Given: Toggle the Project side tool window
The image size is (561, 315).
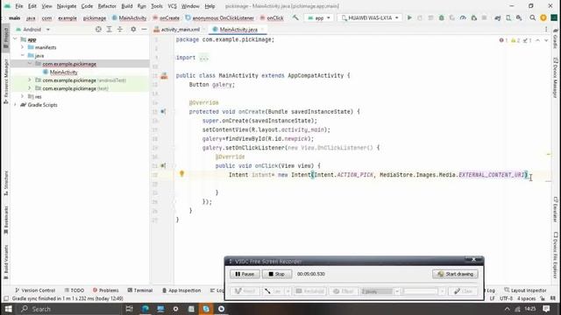Looking at the screenshot, I should click(6, 38).
